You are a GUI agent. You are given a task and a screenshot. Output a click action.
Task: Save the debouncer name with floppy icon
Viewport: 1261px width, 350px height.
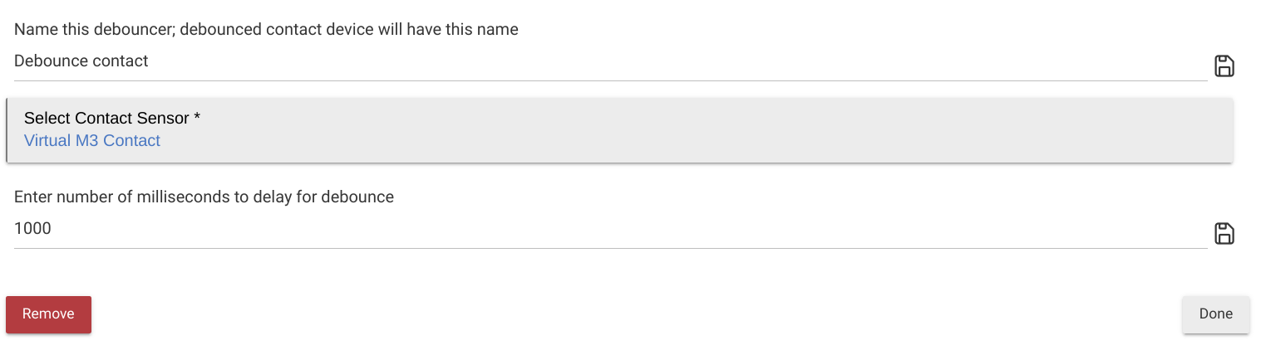click(x=1224, y=66)
